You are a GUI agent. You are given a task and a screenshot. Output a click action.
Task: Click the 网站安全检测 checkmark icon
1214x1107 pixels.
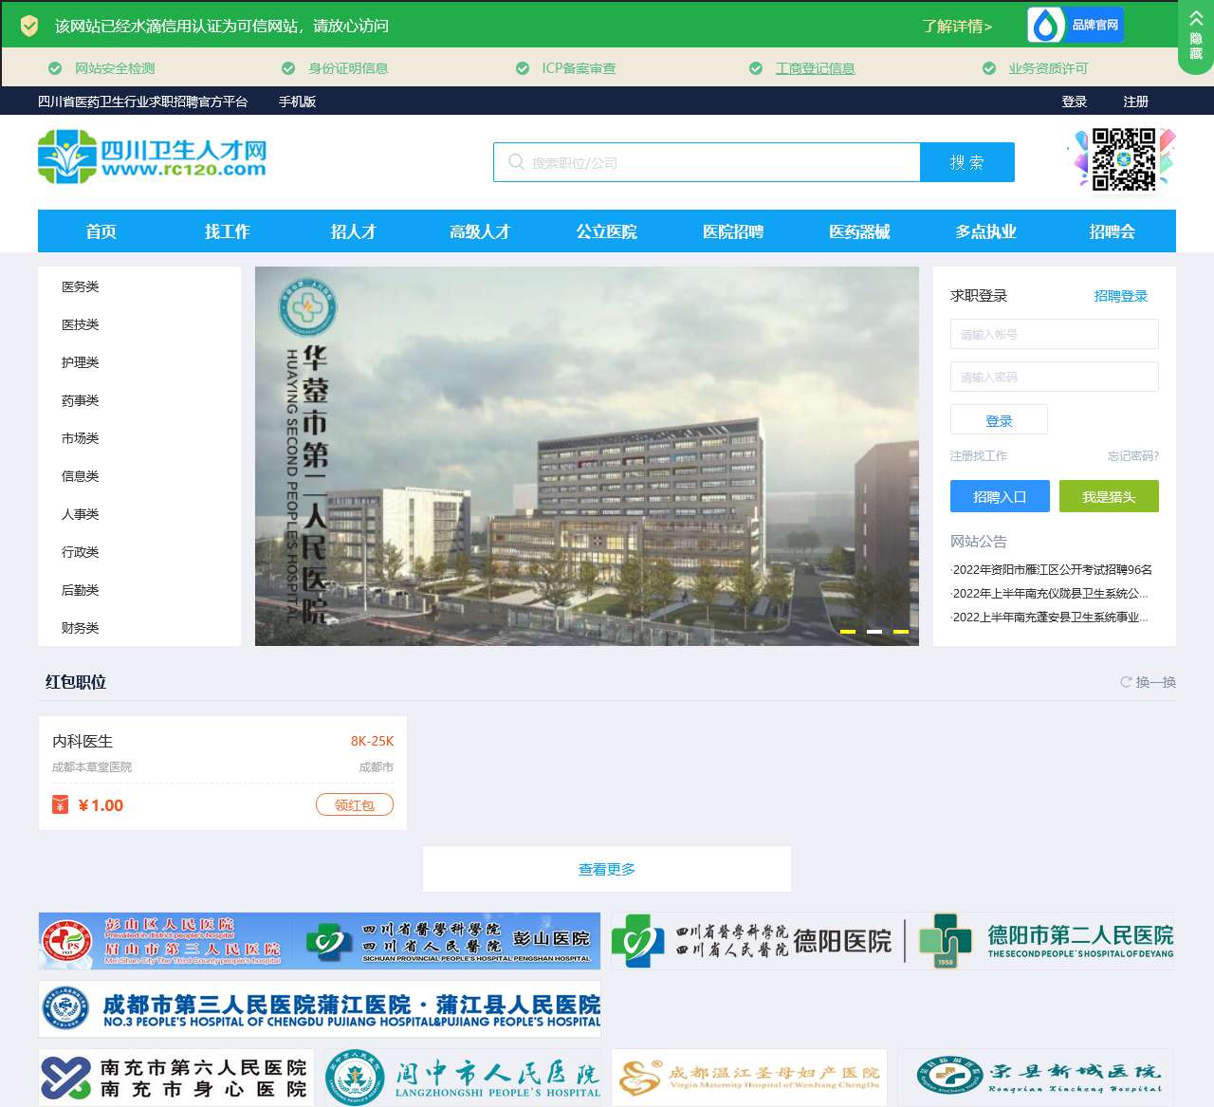tap(55, 68)
